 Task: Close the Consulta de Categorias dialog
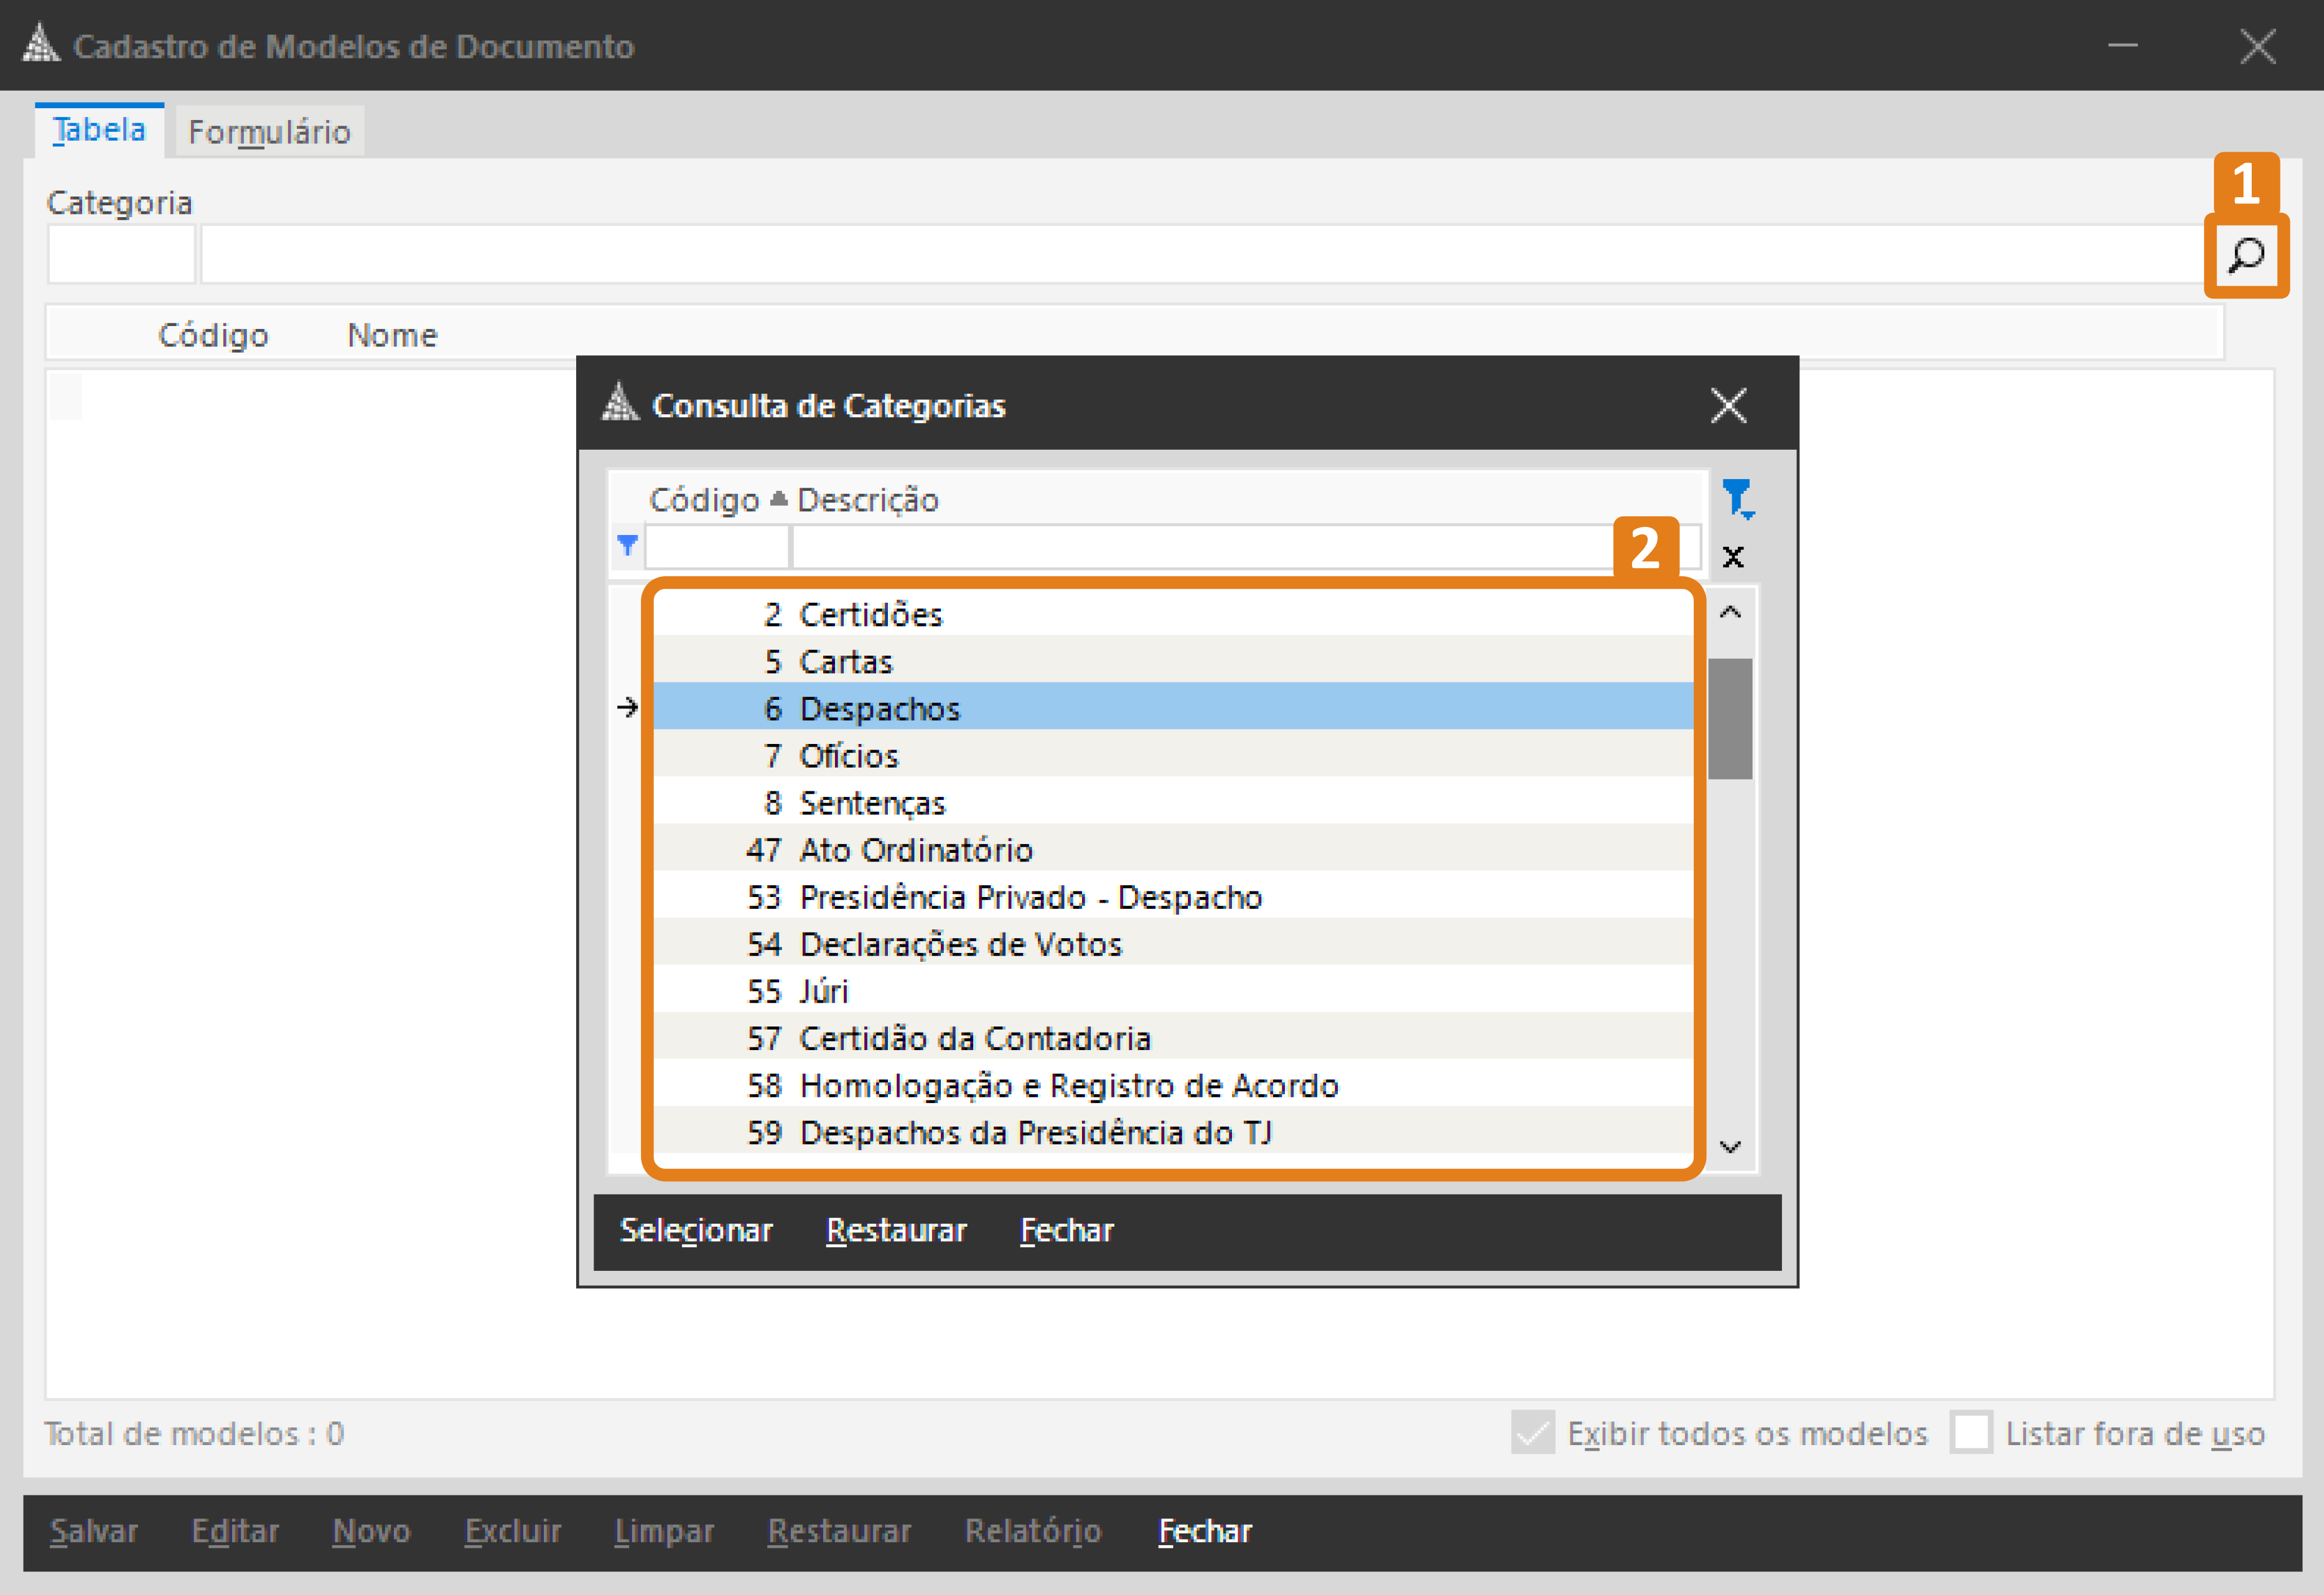pos(1728,406)
